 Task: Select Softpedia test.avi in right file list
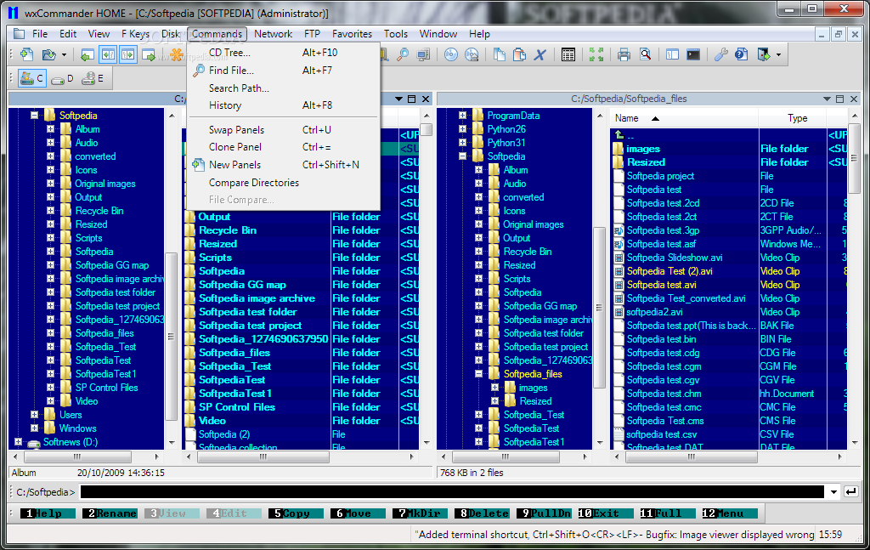tap(661, 285)
